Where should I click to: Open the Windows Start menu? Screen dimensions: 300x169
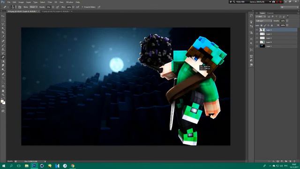(4, 166)
